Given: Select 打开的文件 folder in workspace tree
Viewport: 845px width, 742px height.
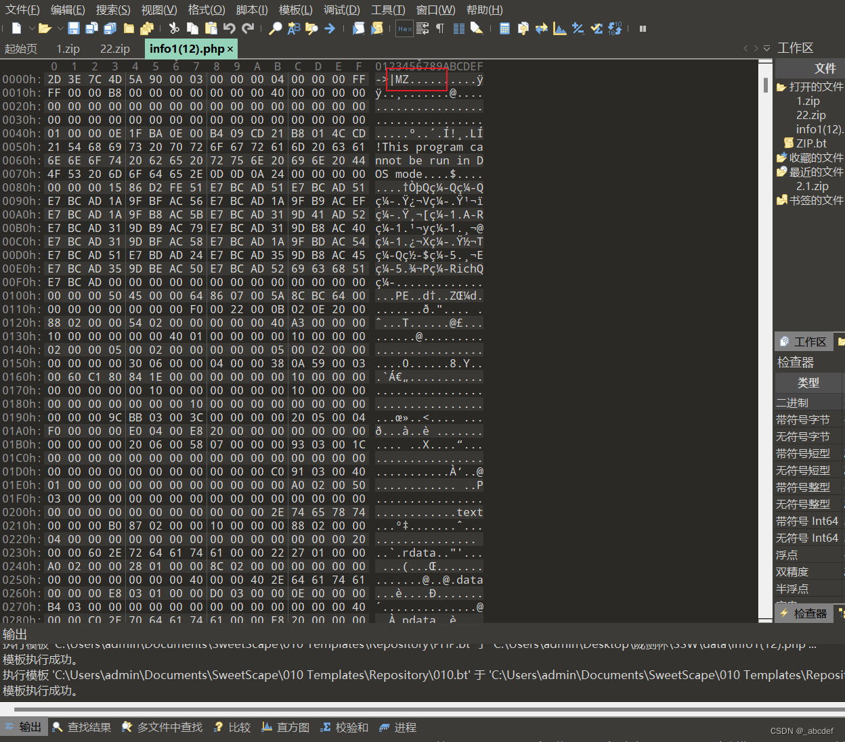Looking at the screenshot, I should (x=810, y=87).
